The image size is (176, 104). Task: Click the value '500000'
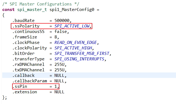tap(62, 21)
